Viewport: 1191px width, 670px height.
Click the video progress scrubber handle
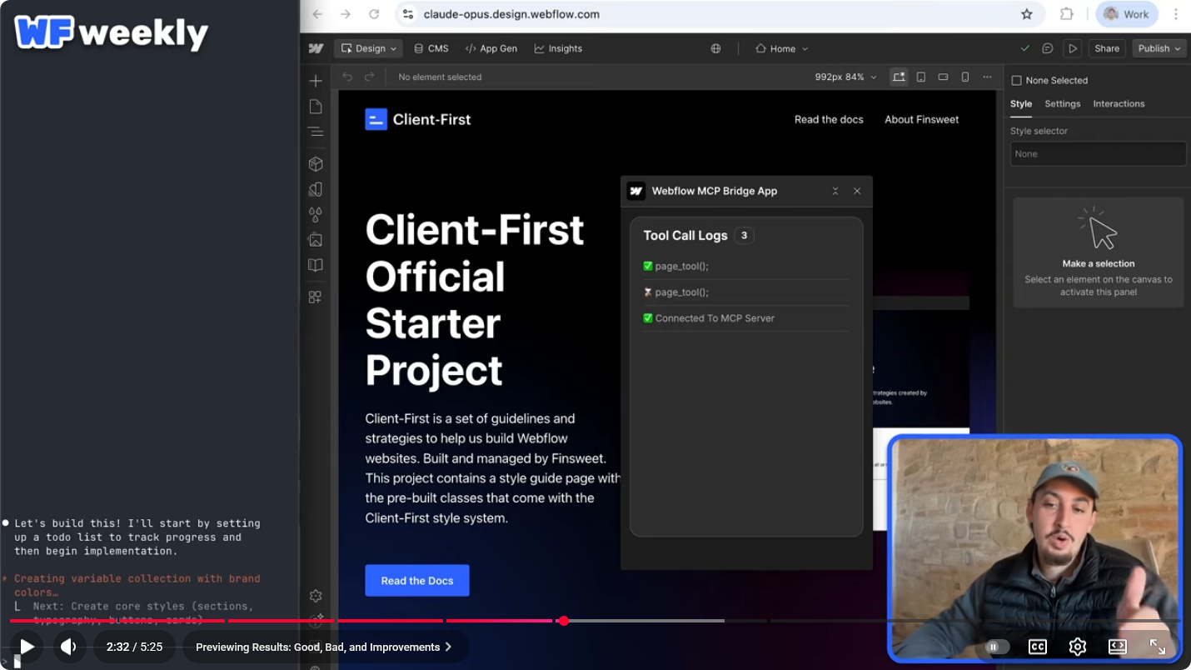tap(564, 621)
